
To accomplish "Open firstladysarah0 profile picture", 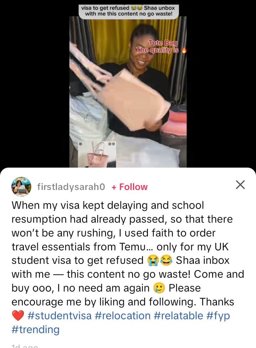I will coord(21,186).
